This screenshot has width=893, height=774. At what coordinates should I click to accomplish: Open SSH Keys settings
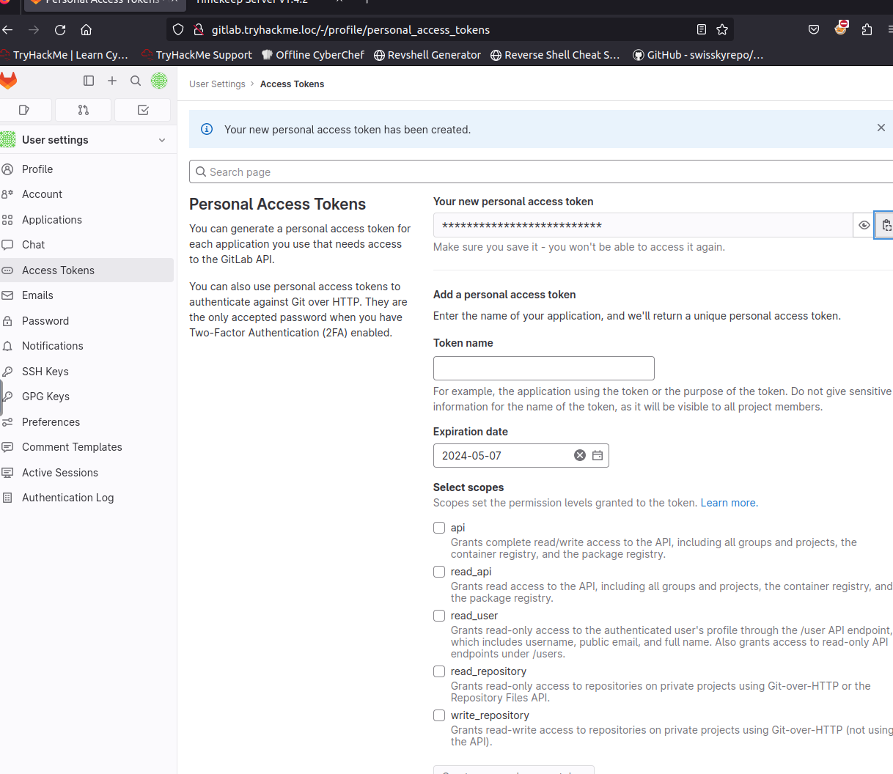[87, 372]
